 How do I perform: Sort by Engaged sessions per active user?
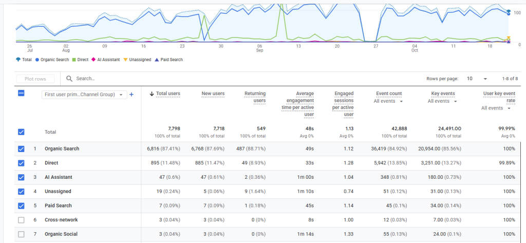click(343, 104)
